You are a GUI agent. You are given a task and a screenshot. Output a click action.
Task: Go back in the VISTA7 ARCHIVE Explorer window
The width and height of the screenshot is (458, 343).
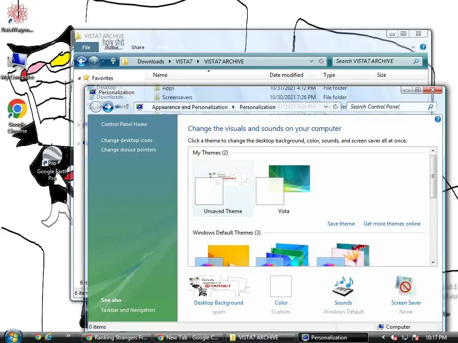point(81,61)
